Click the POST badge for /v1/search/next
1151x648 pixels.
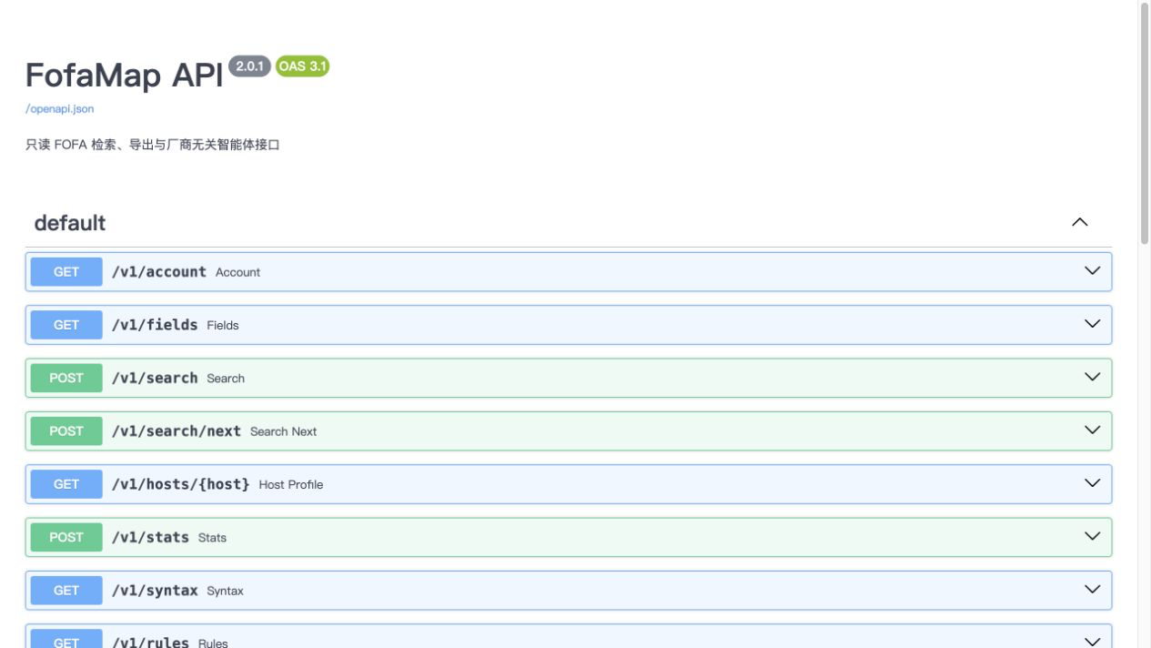[x=66, y=430]
